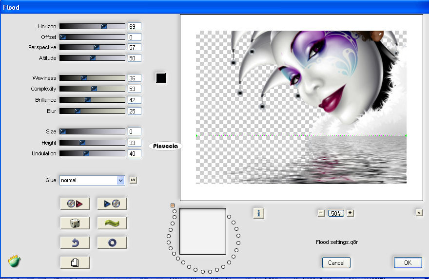This screenshot has width=429, height=279.
Task: Click the black water color swatch
Action: 160,78
